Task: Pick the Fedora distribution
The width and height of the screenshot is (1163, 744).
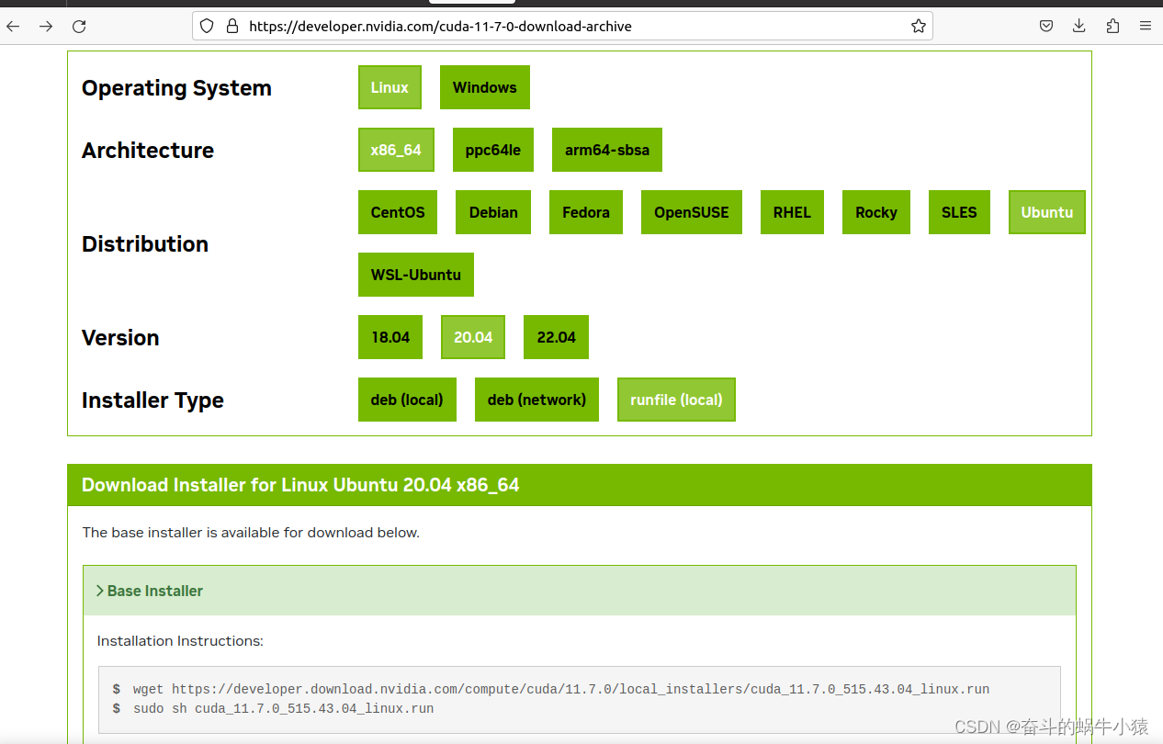Action: pyautogui.click(x=586, y=212)
